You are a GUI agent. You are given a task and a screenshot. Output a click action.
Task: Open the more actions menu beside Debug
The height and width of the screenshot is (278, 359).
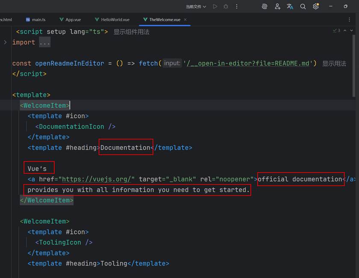pyautogui.click(x=236, y=6)
